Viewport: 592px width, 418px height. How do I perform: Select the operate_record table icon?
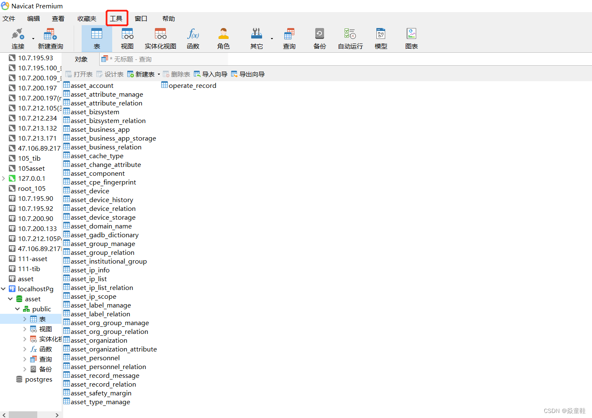pyautogui.click(x=165, y=85)
